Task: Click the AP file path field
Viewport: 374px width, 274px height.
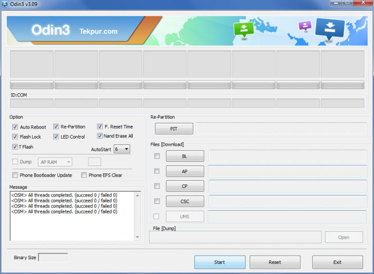Action: pyautogui.click(x=288, y=171)
